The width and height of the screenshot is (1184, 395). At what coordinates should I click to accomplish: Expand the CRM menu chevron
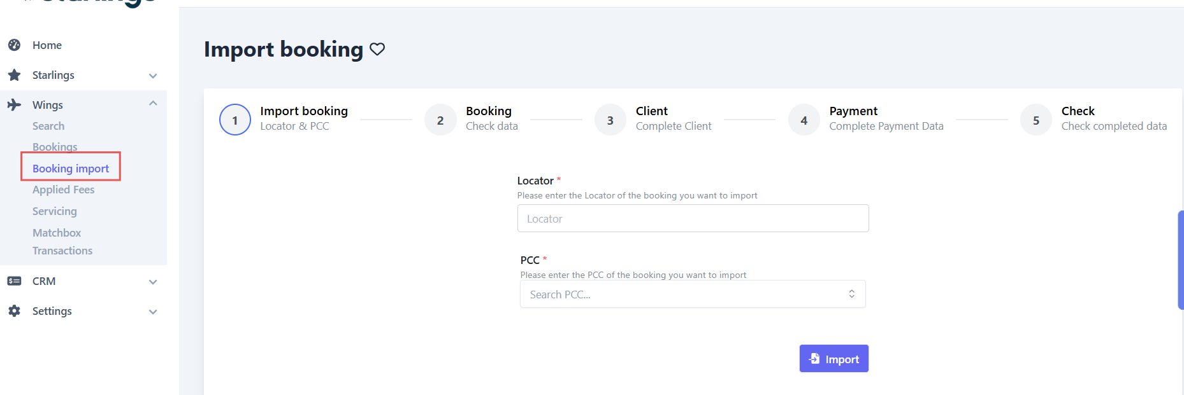(x=153, y=282)
